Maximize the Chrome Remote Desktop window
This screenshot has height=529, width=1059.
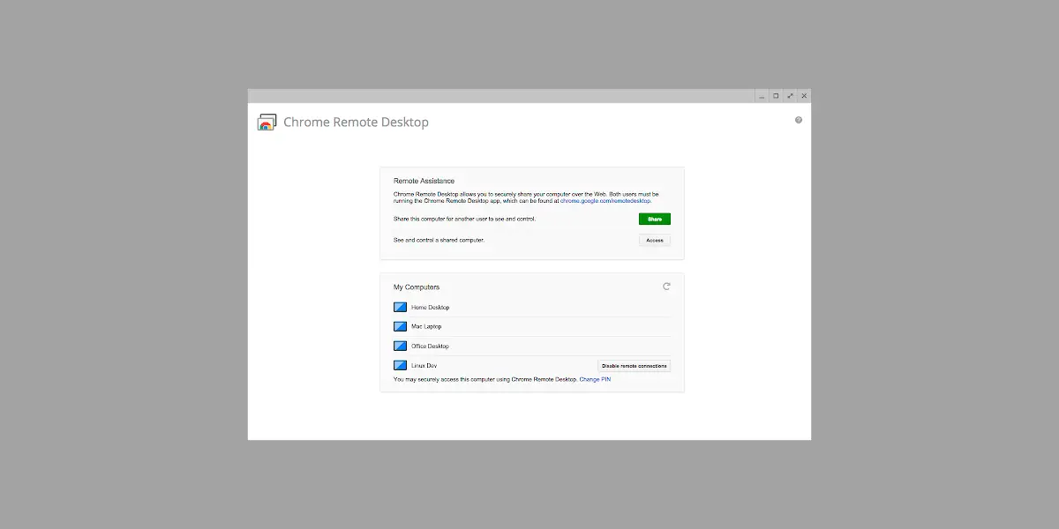coord(776,96)
